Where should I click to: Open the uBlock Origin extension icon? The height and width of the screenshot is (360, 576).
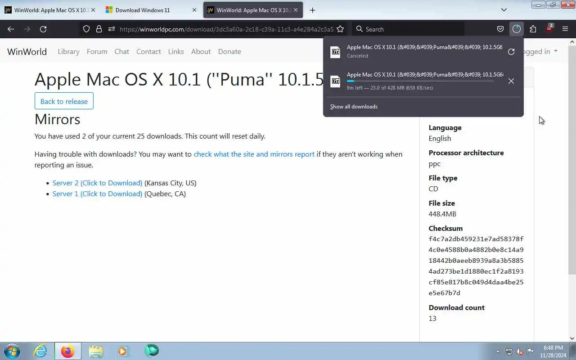point(549,29)
